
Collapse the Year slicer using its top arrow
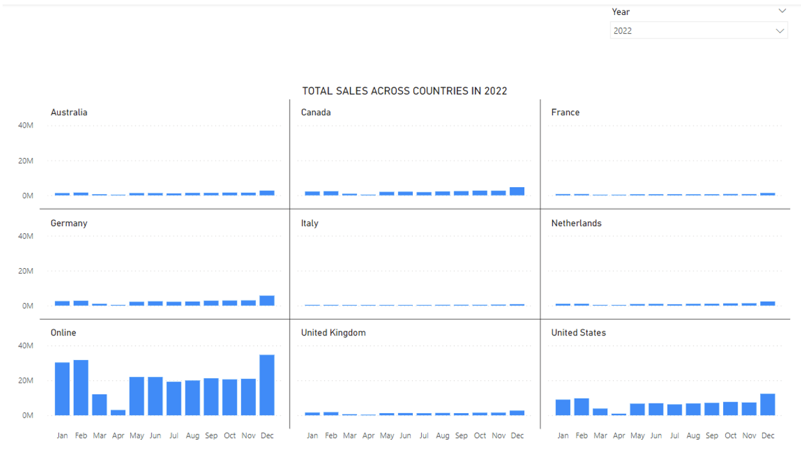pos(782,11)
